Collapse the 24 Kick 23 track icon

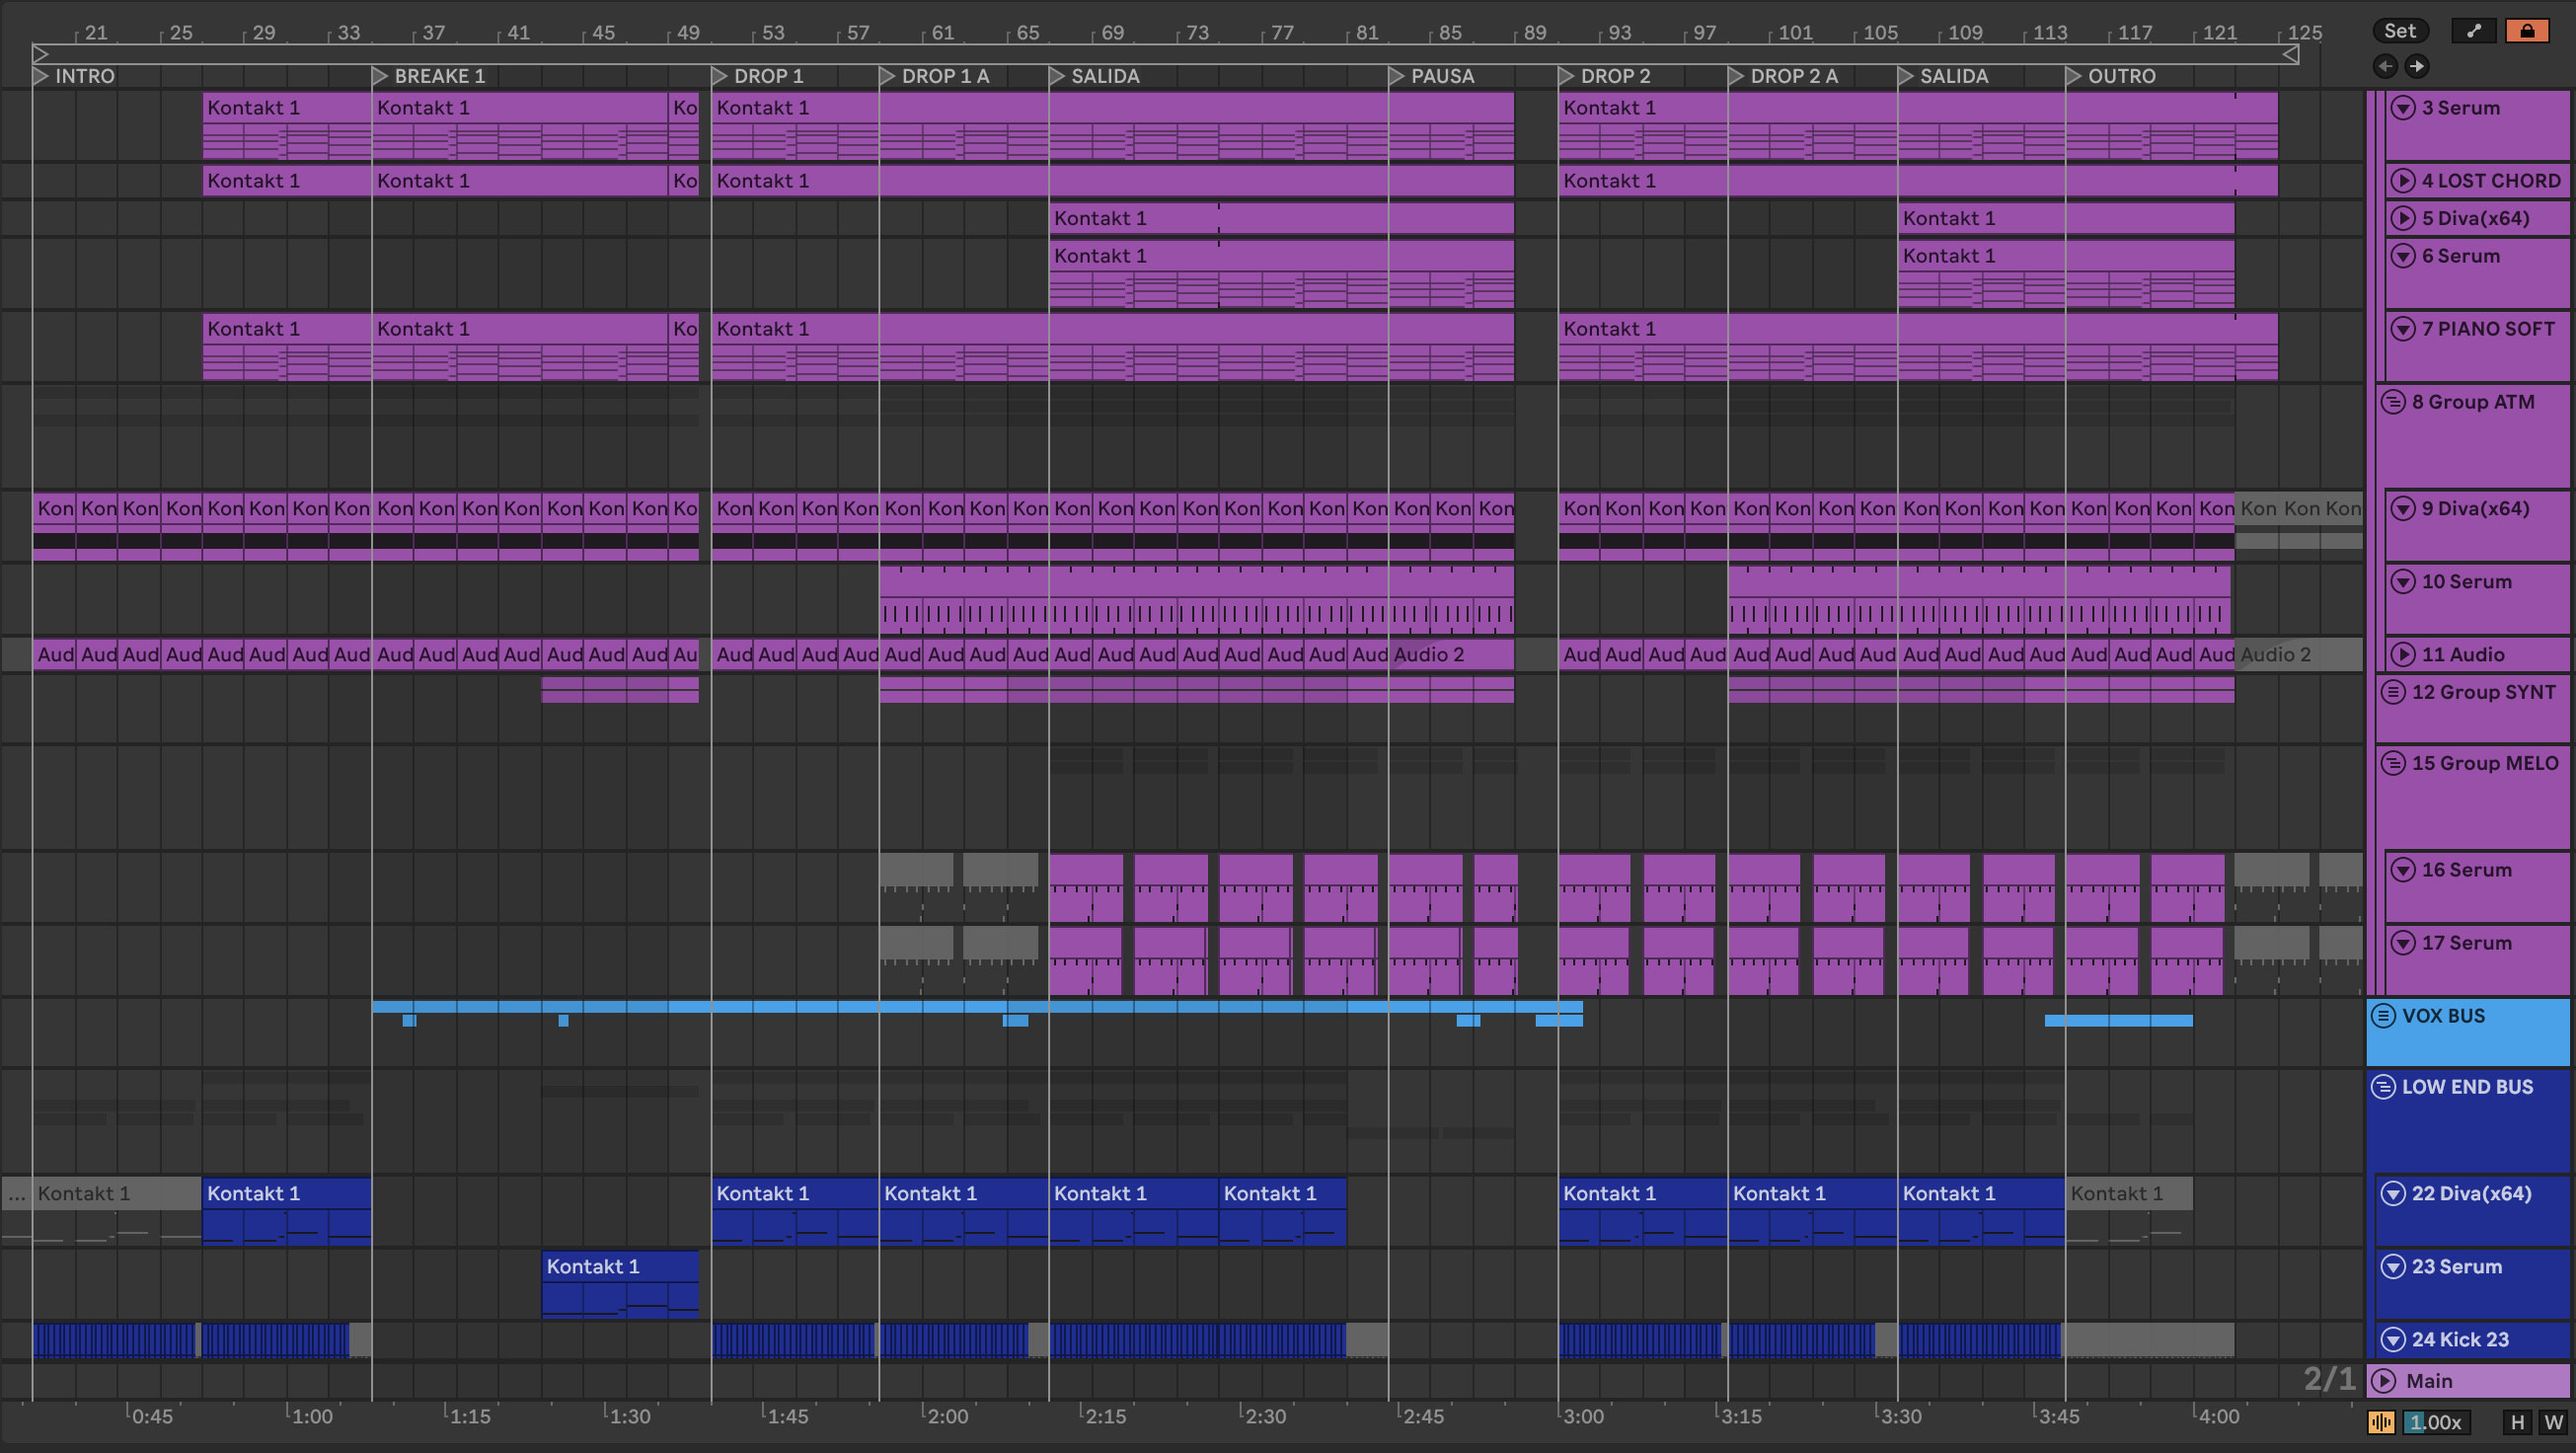[2393, 1339]
